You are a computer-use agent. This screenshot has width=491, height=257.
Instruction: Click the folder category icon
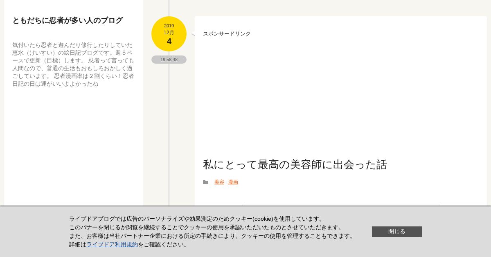(x=206, y=182)
